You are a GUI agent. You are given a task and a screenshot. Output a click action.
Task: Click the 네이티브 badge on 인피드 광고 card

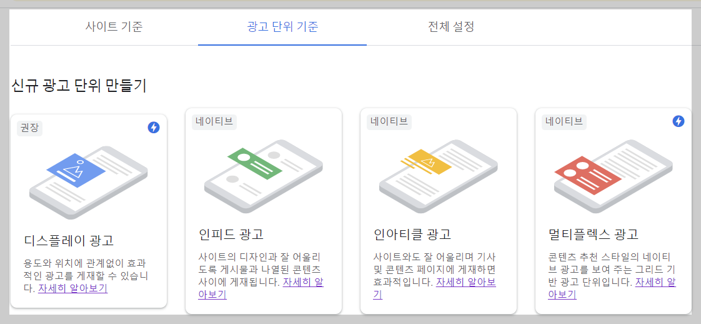click(x=214, y=122)
